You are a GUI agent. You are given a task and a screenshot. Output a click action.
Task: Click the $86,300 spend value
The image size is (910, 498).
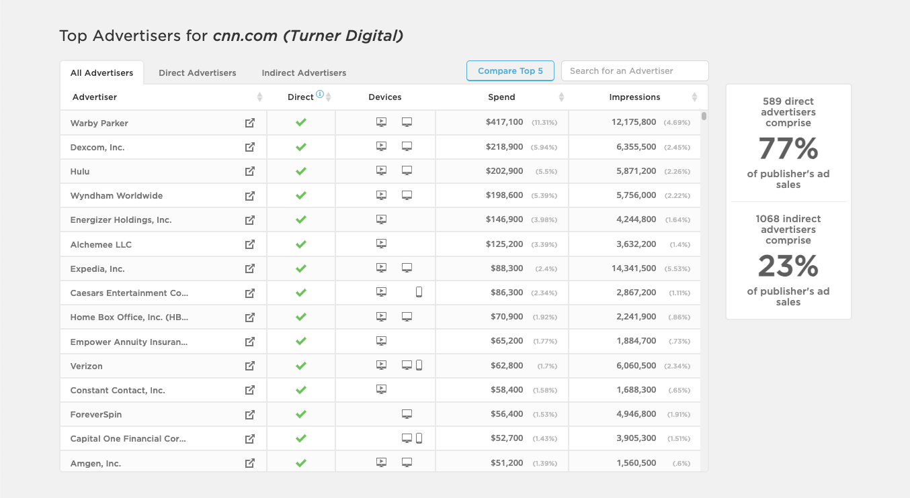(507, 293)
